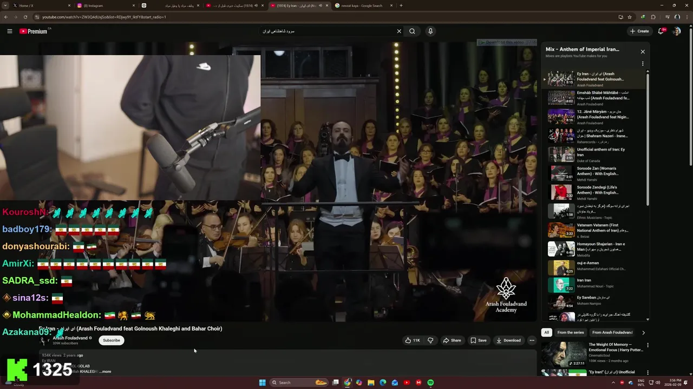The width and height of the screenshot is (693, 389).
Task: Open a new browser tab
Action: tap(401, 5)
